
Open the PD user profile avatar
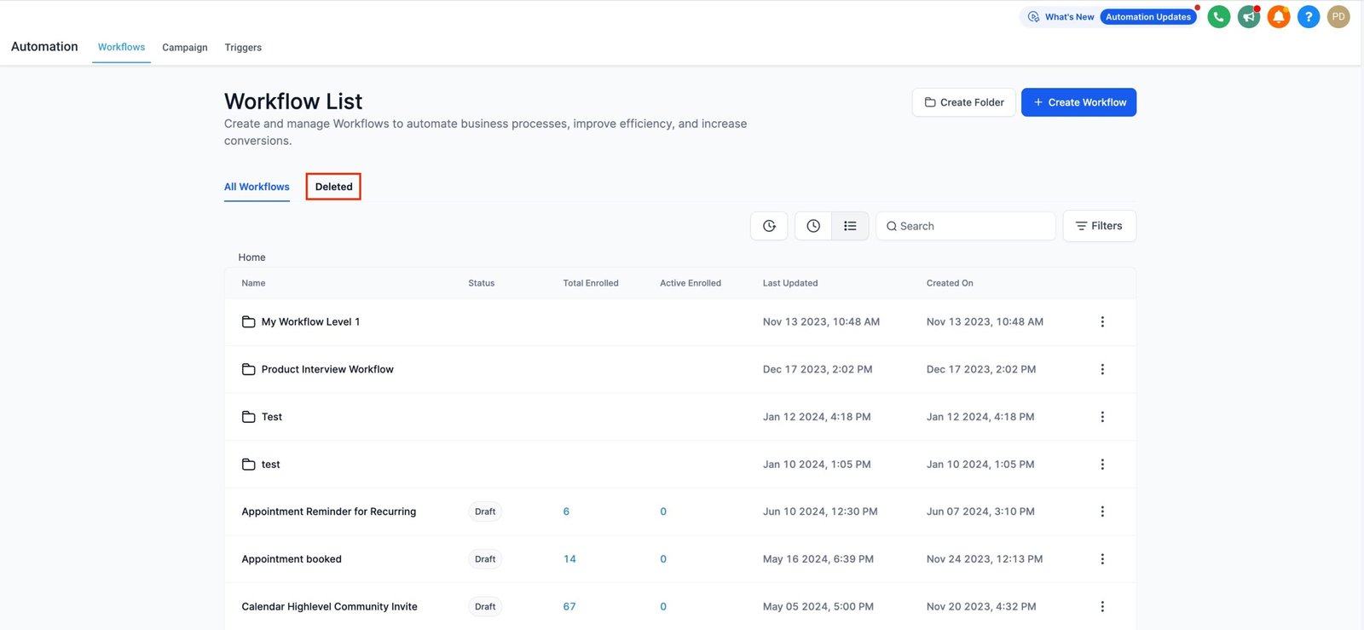point(1338,17)
